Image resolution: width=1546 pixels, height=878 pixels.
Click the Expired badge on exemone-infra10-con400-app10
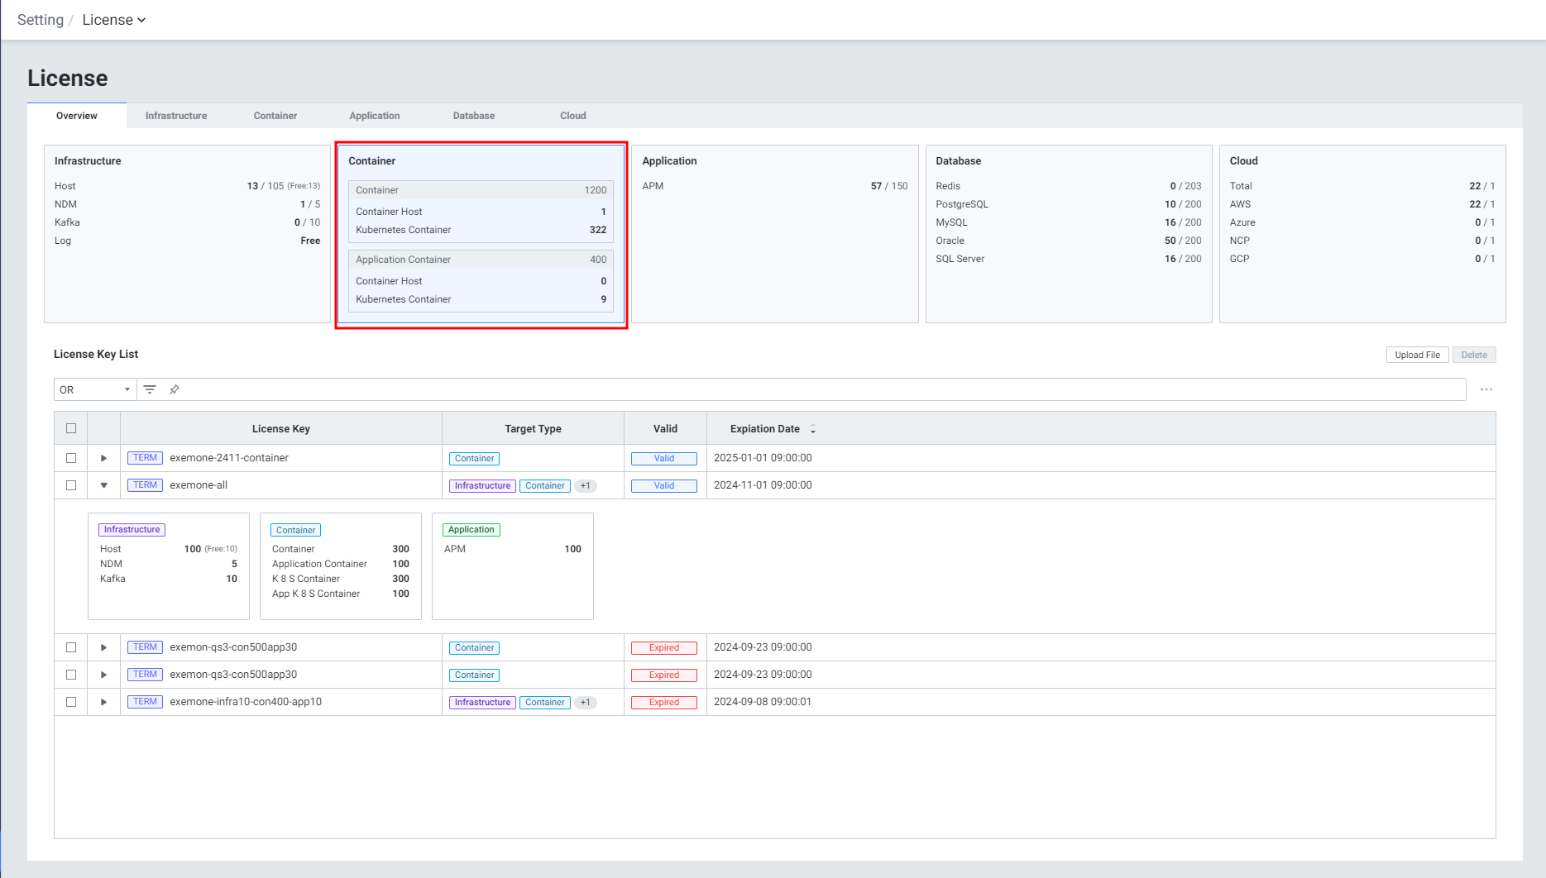(663, 703)
